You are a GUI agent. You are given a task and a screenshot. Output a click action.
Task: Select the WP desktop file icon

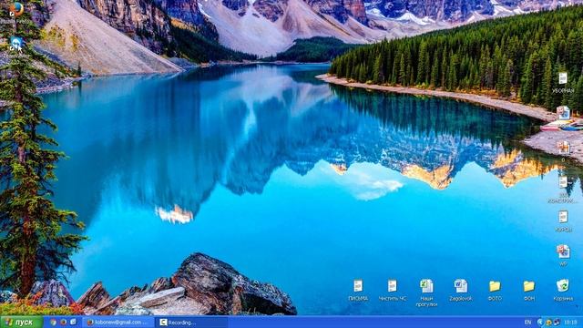(563, 251)
